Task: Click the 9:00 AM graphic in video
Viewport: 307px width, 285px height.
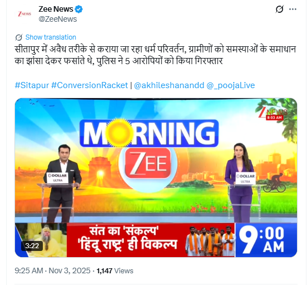Action: (x=266, y=240)
